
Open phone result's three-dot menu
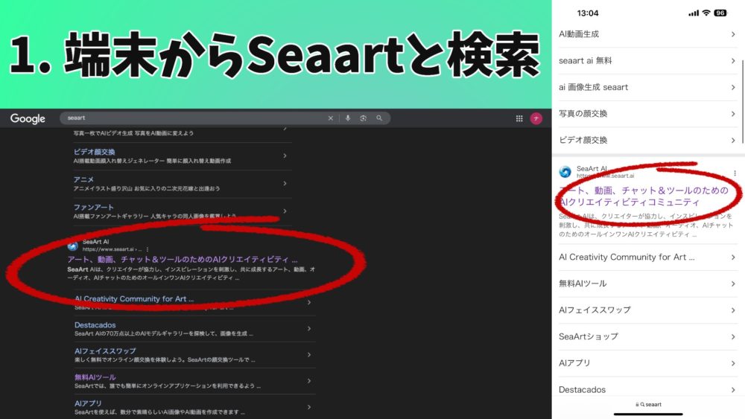coord(735,173)
